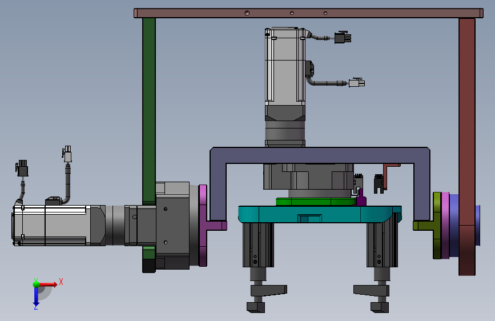Select the dark gray gearbox housing on the left
Image resolution: width=495 pixels, height=321 pixels.
[x=172, y=225]
